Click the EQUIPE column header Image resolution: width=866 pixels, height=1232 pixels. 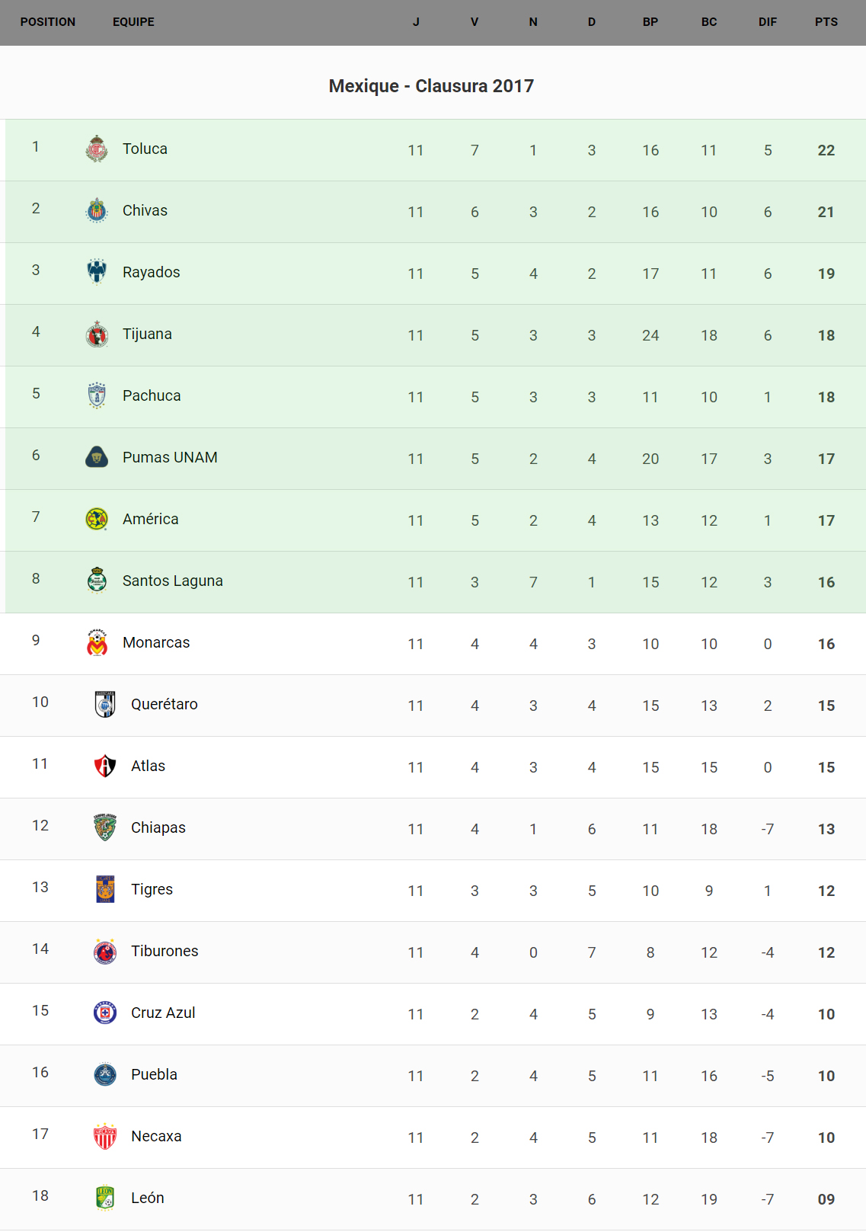tap(133, 22)
